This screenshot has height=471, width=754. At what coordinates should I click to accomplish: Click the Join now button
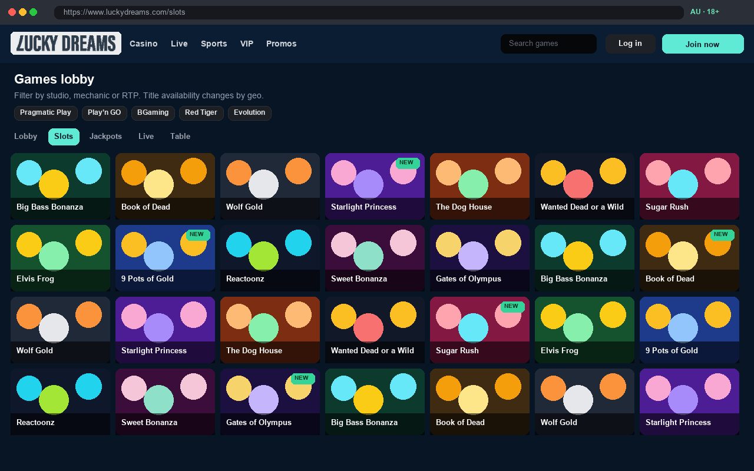703,44
